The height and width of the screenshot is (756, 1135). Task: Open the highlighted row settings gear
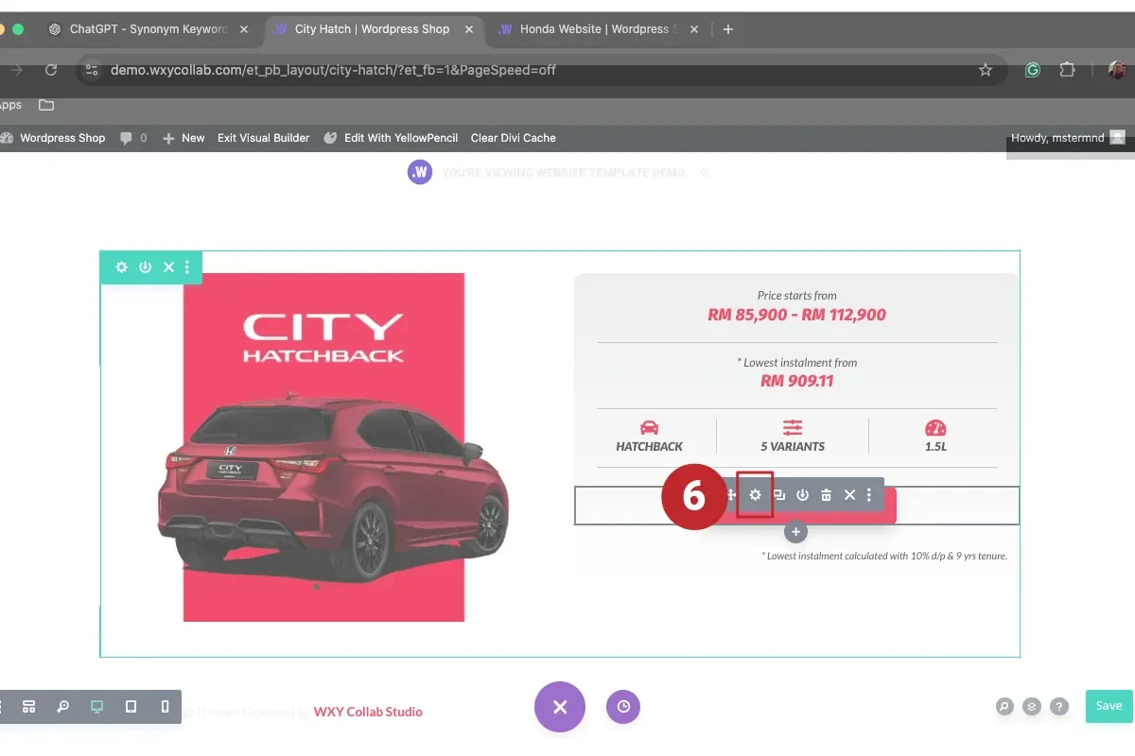(754, 494)
